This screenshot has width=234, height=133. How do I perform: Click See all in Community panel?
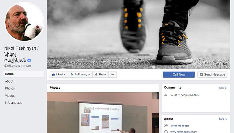pos(223,88)
